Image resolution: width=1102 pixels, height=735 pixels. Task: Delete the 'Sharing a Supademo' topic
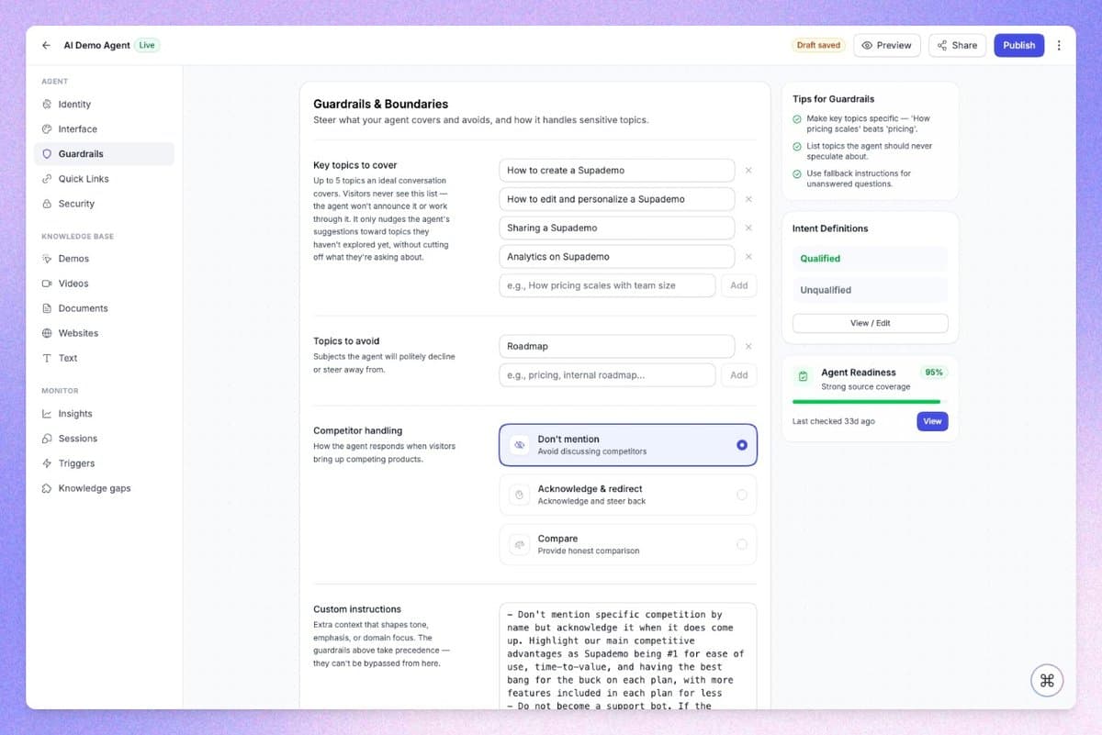pyautogui.click(x=748, y=228)
